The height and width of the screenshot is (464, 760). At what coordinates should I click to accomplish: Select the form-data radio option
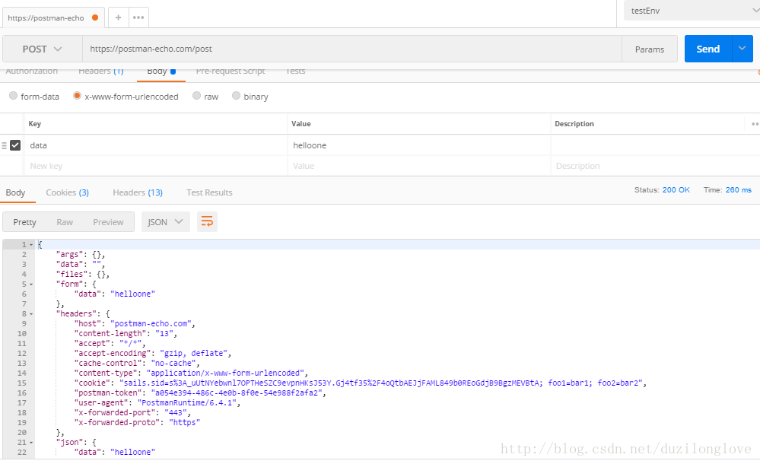pos(14,97)
